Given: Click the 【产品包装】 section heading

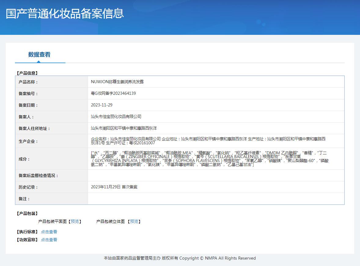Looking at the screenshot, I should (27, 213).
